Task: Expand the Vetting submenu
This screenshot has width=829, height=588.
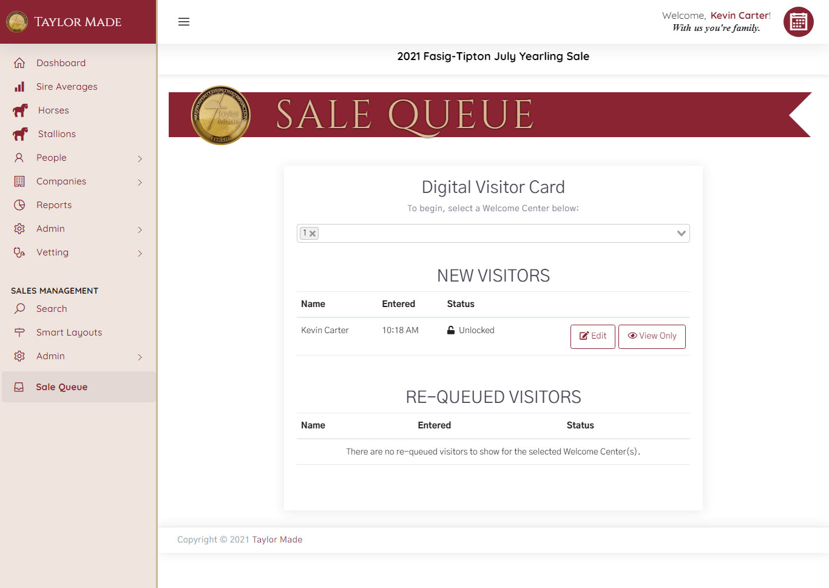Action: [x=140, y=253]
